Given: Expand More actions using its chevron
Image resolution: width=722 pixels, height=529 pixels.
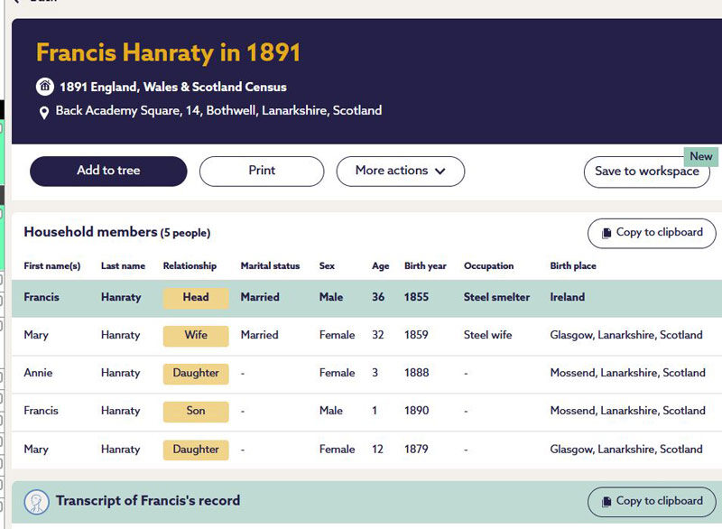Looking at the screenshot, I should pos(440,172).
